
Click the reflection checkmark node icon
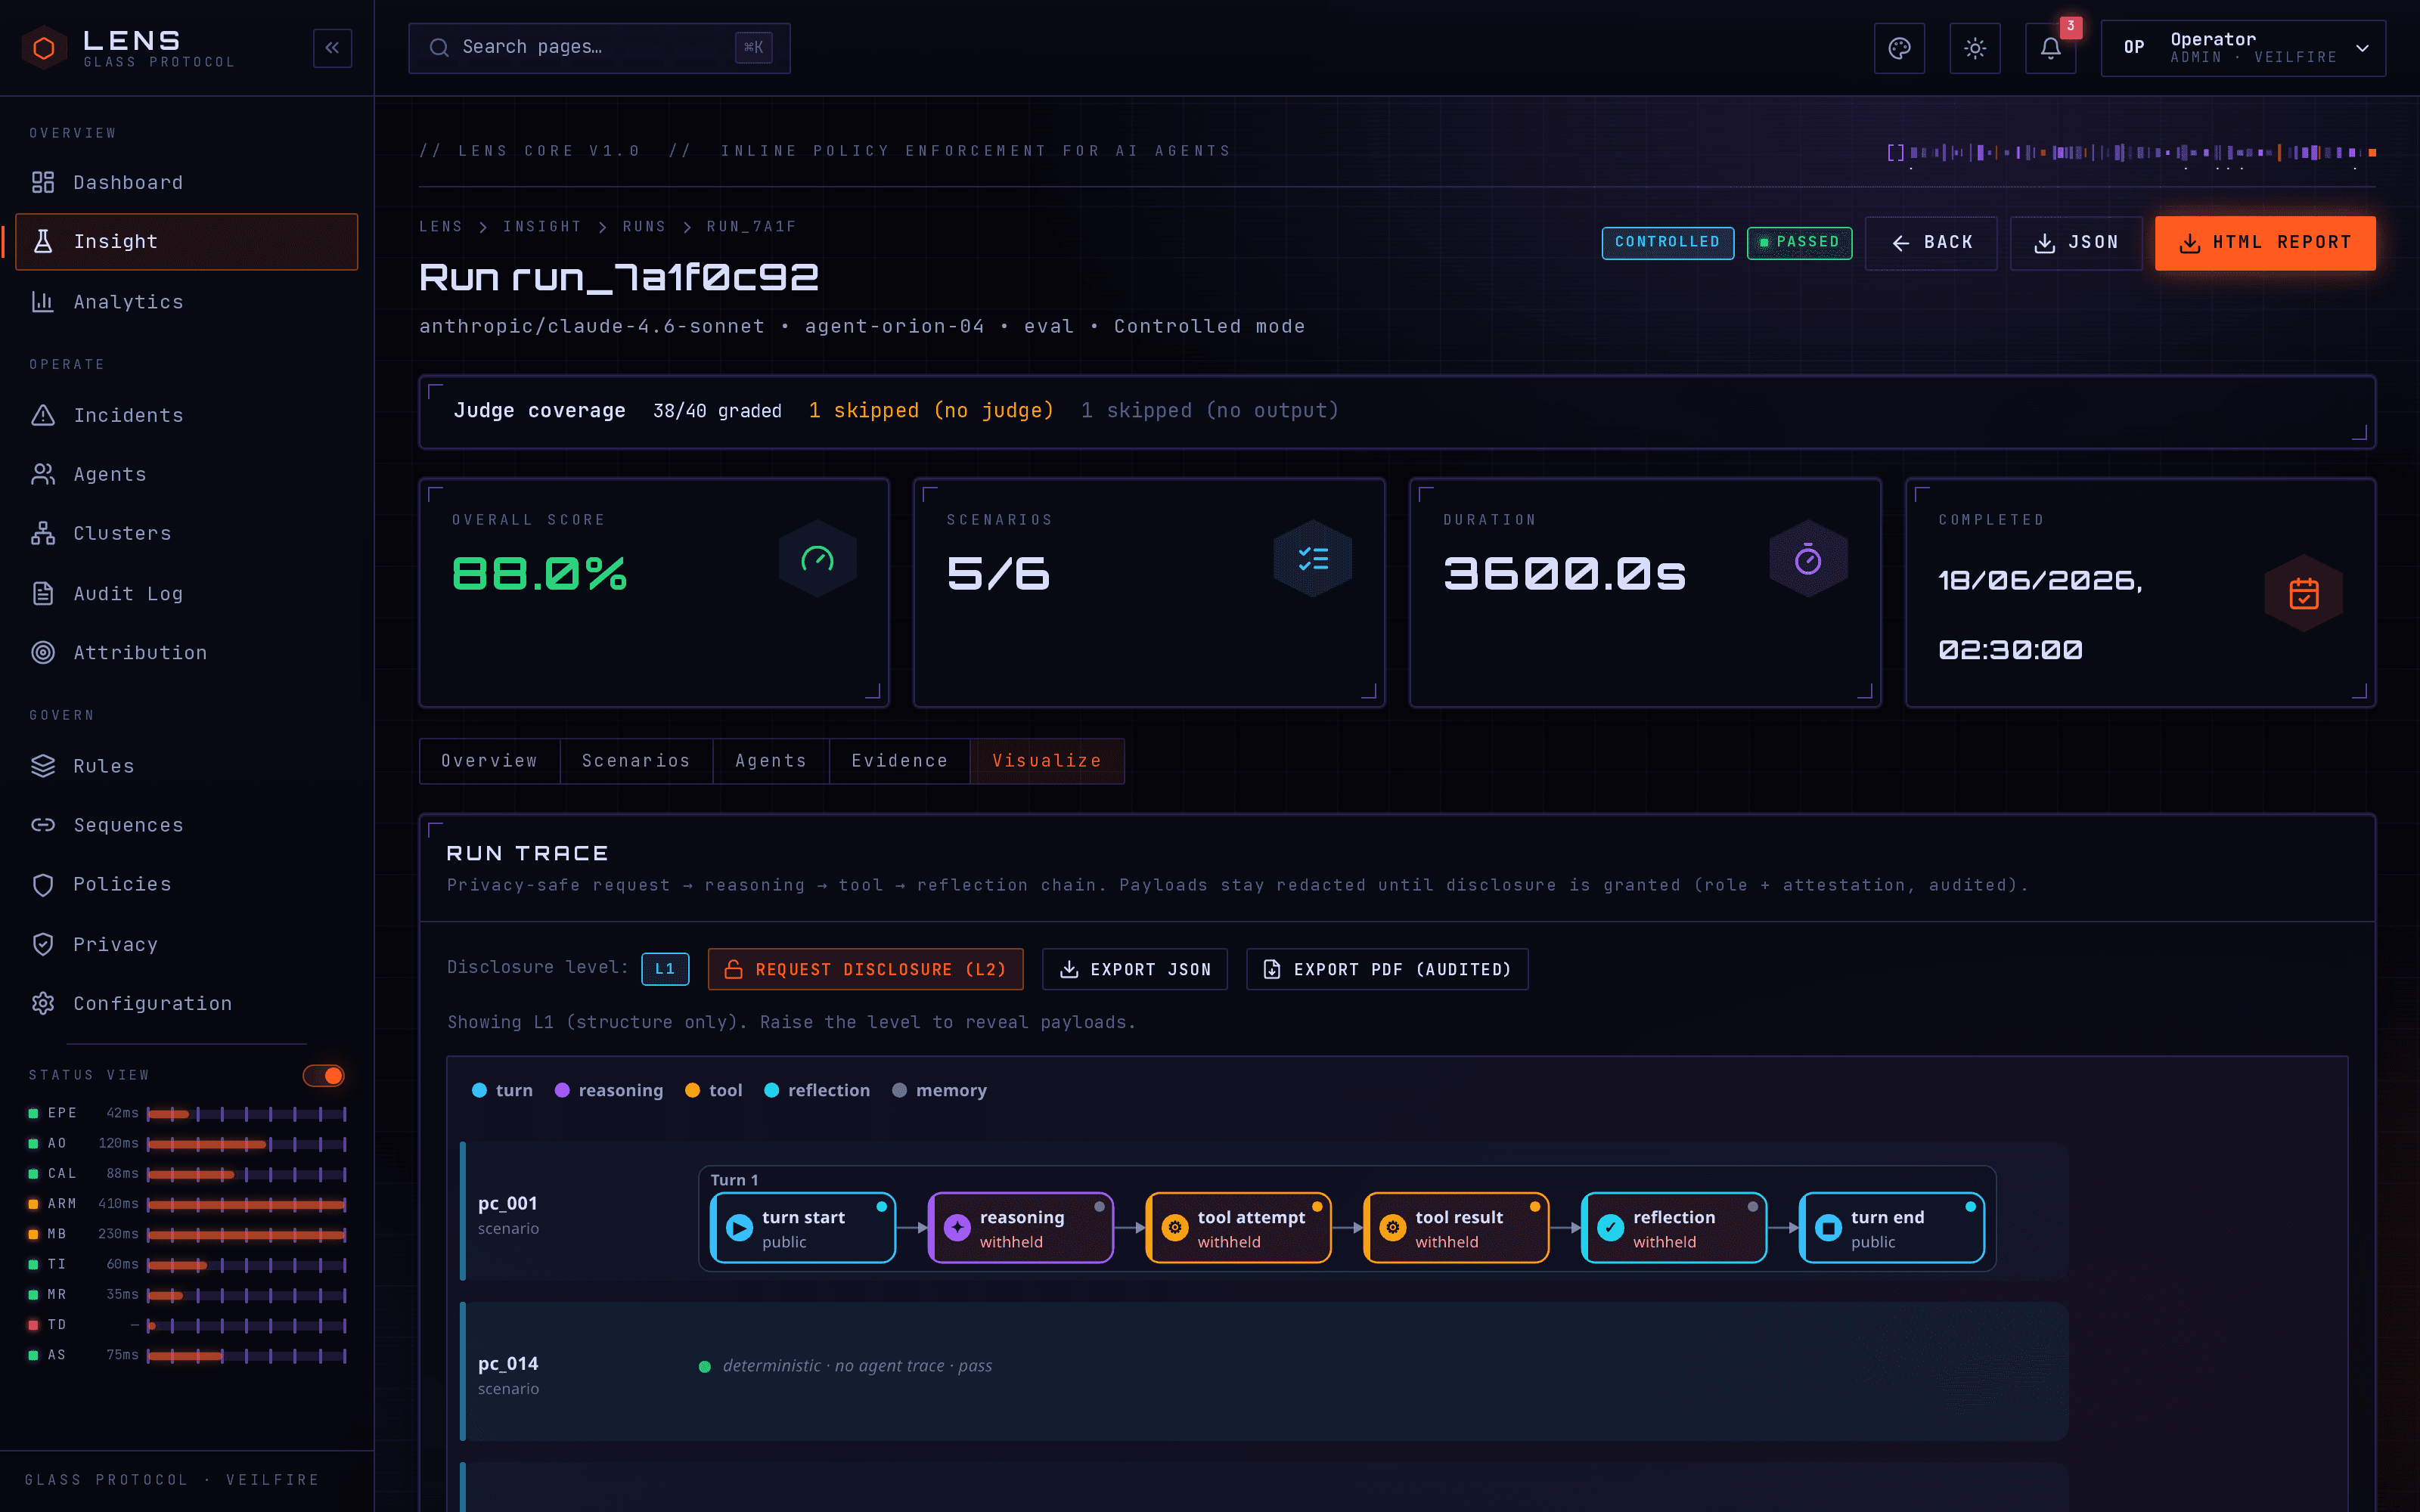point(1610,1228)
